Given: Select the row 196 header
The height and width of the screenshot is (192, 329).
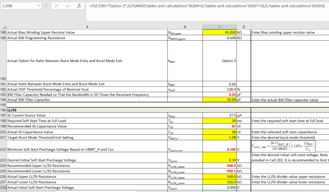Looking at the screenshot, I should 3,110.
